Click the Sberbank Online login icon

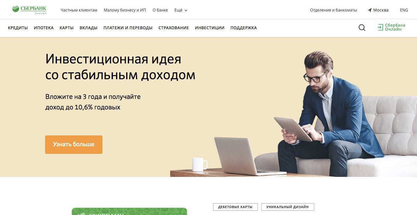[x=380, y=27]
